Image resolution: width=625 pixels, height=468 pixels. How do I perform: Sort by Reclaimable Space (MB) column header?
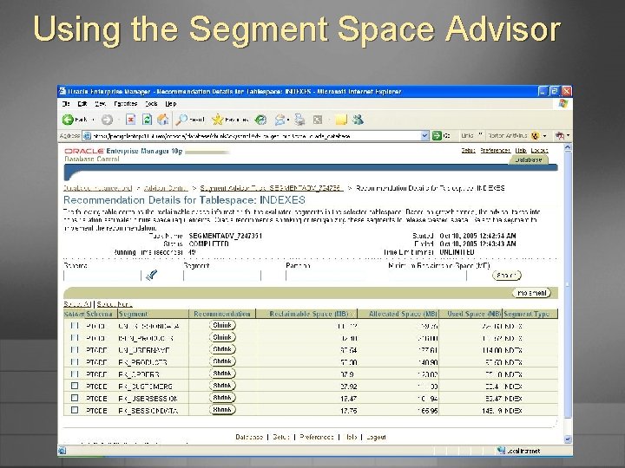pyautogui.click(x=308, y=314)
